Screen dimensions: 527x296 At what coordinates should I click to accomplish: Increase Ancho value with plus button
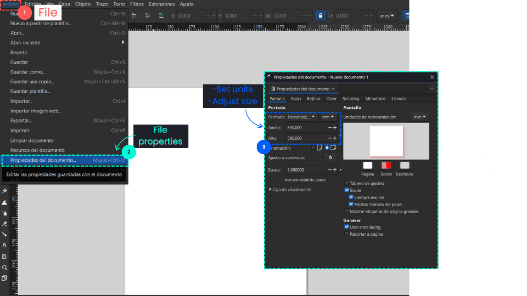click(x=335, y=127)
